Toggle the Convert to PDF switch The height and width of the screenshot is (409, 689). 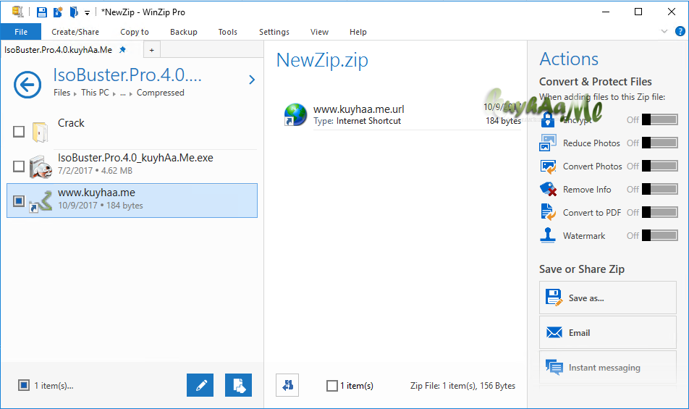click(x=659, y=212)
